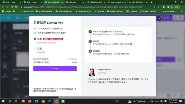
Task: Open the Windows Start menu
Action: (3, 101)
